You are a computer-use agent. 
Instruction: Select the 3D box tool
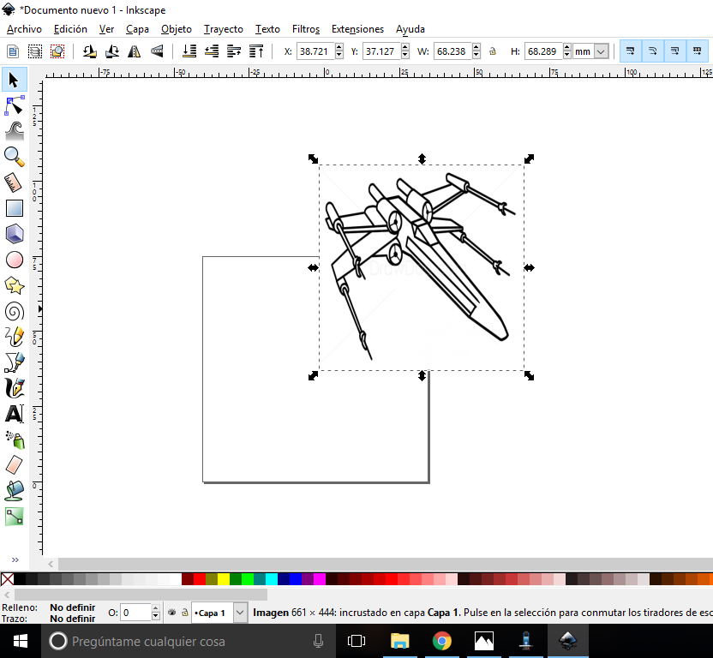pyautogui.click(x=14, y=234)
